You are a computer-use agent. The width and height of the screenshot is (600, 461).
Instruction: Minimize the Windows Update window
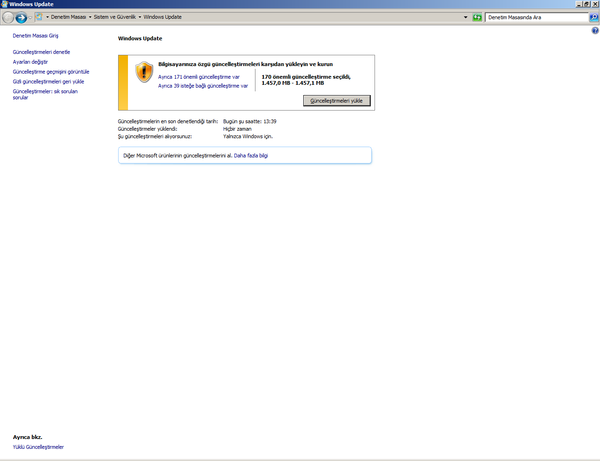[579, 4]
